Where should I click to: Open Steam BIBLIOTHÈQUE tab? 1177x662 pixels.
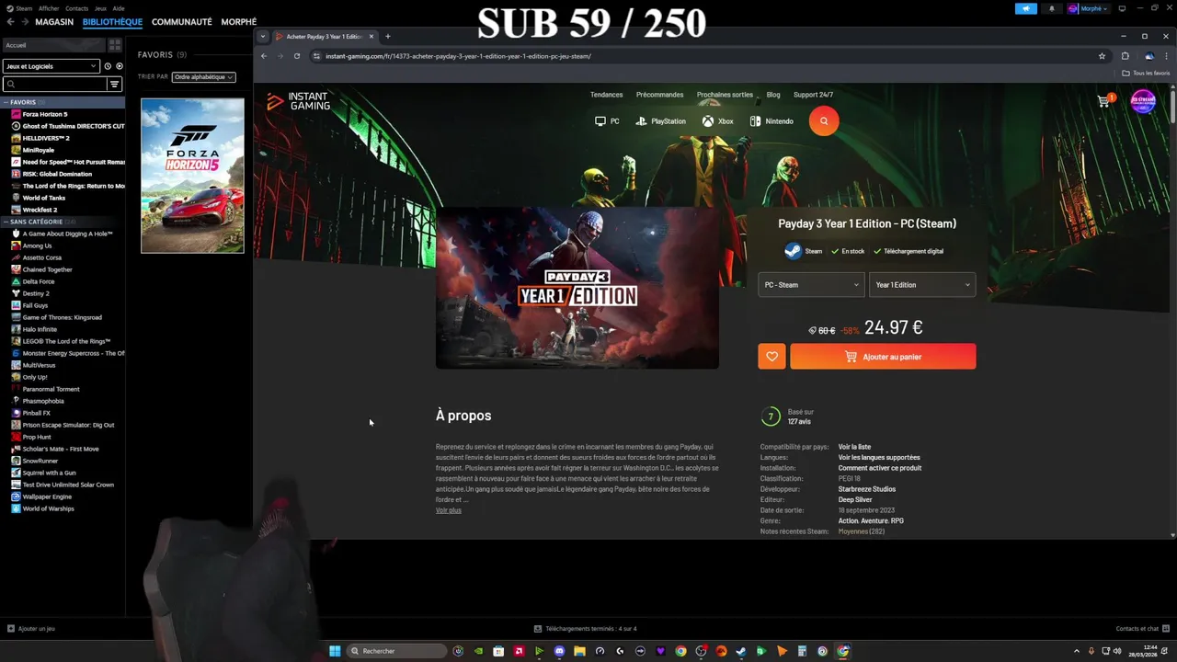click(x=112, y=22)
